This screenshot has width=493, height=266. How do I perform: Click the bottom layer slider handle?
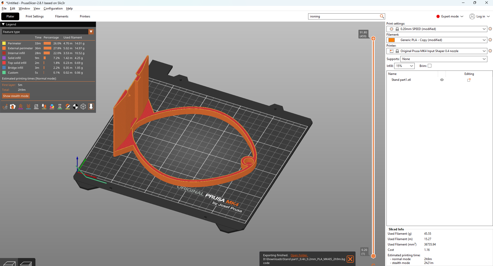click(x=373, y=256)
